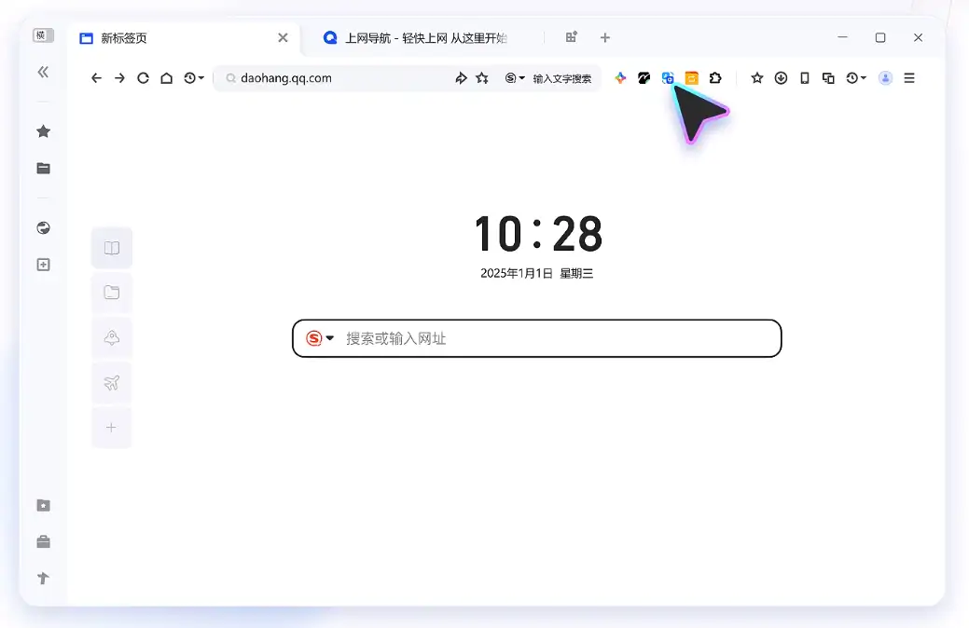Collapse the sidebar with double chevron
This screenshot has height=628, width=969.
[x=43, y=72]
